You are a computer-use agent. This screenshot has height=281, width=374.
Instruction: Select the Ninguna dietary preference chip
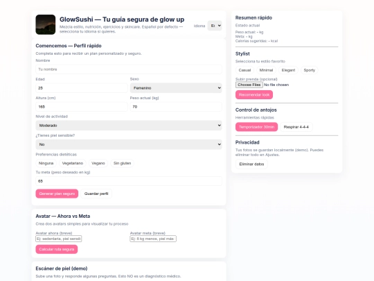pos(46,163)
